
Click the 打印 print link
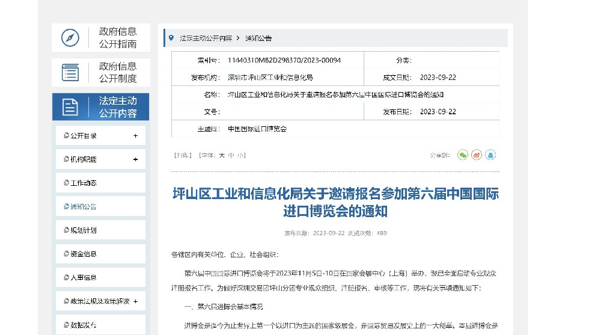[x=183, y=155]
